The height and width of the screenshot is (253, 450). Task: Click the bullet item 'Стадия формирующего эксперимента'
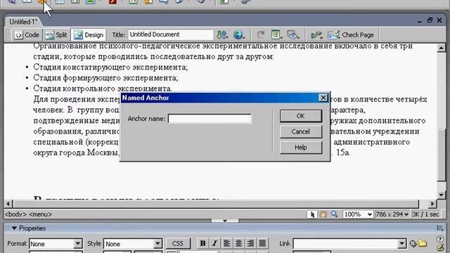(x=105, y=78)
